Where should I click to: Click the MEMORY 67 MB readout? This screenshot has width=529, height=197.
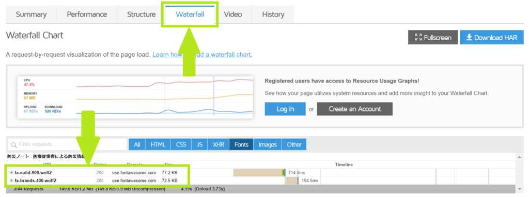click(30, 95)
